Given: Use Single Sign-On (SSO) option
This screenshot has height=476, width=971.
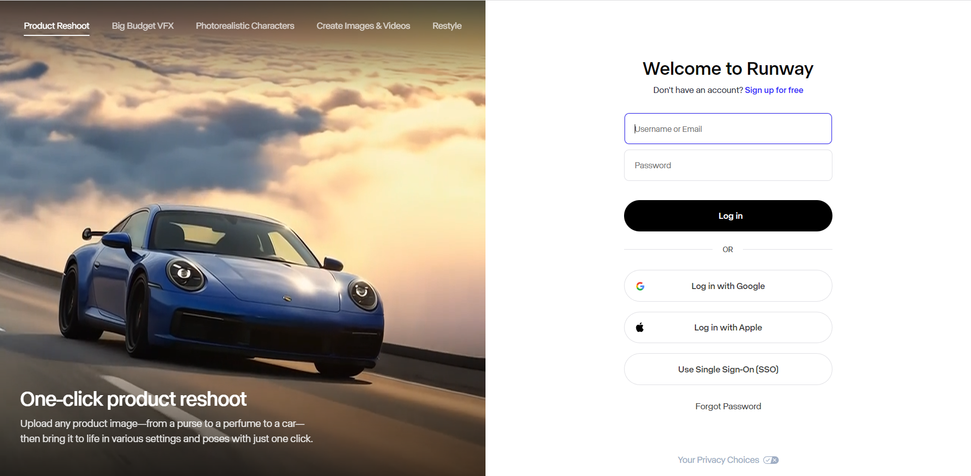Looking at the screenshot, I should 728,369.
